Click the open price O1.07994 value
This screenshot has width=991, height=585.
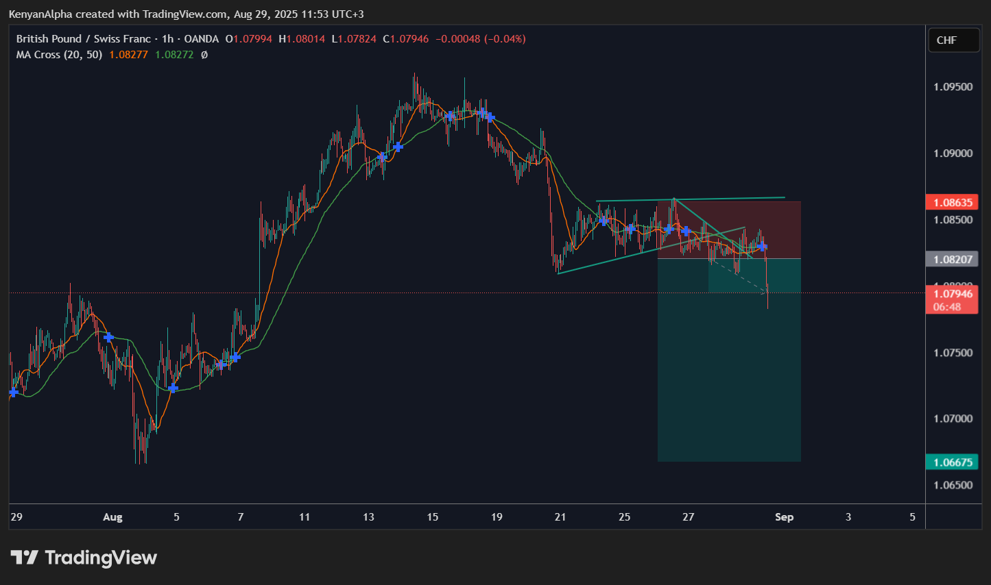point(249,39)
